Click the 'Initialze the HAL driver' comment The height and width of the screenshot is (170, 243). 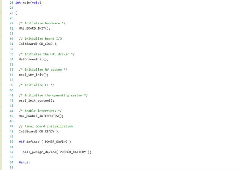[x=47, y=54]
